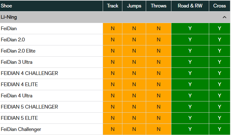Viewport: 231px width, 135px height.
Task: Click the Throws column header
Action: (159, 6)
